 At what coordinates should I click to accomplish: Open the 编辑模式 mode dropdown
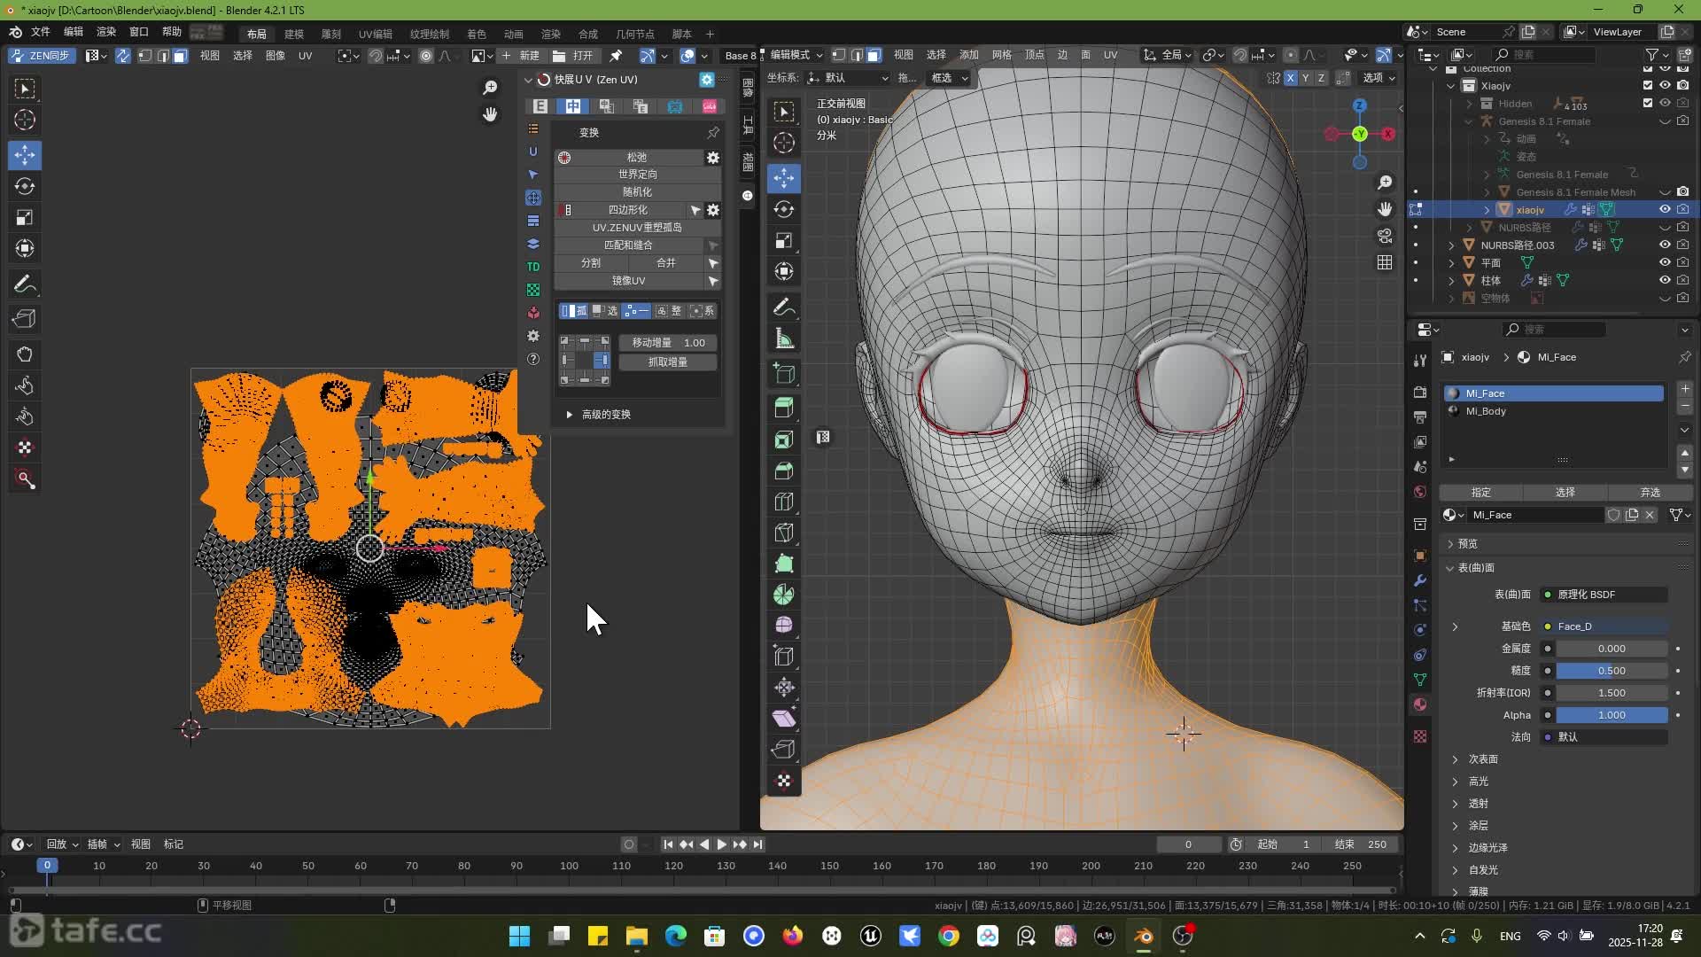coord(795,55)
